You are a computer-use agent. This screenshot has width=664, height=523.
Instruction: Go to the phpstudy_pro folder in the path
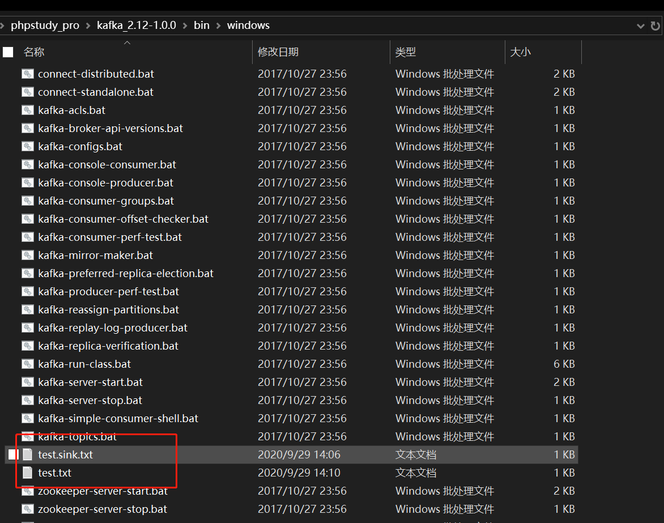point(45,25)
